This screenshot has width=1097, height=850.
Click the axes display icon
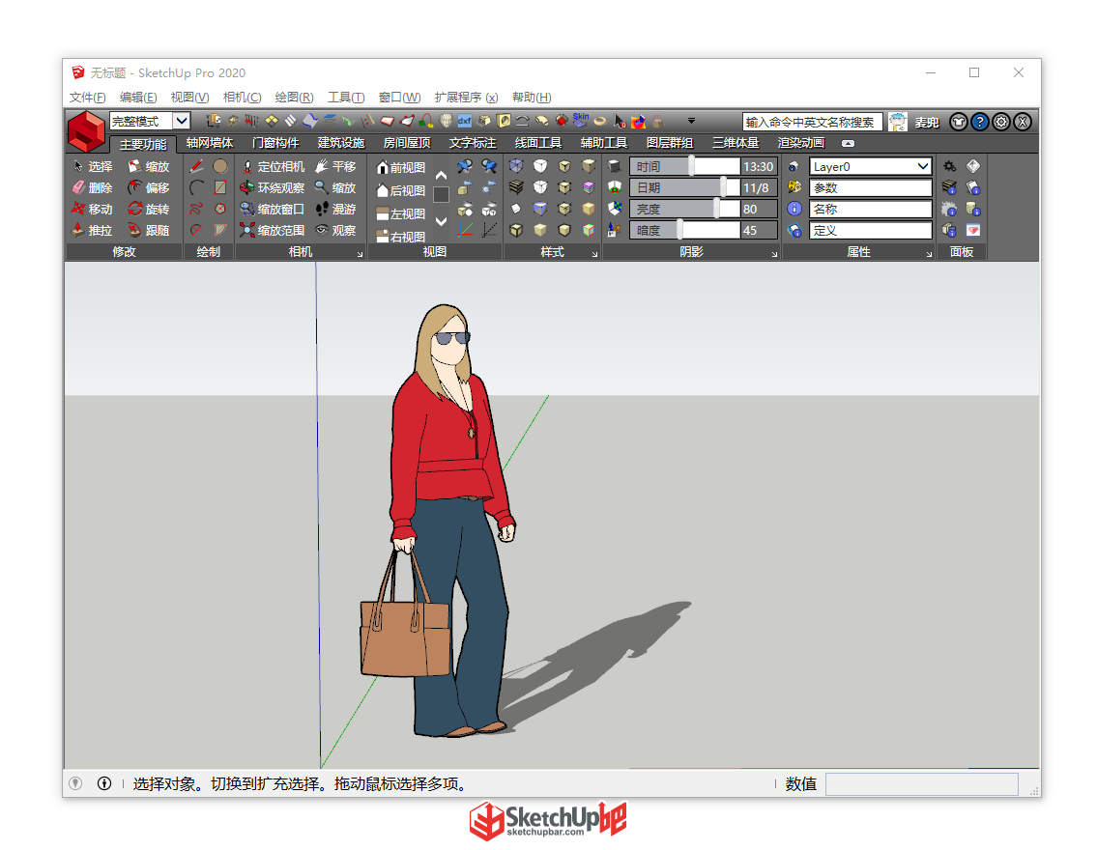coord(465,229)
